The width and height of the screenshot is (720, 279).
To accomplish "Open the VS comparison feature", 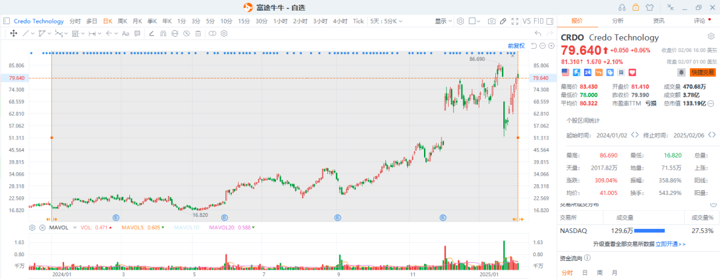I will click(527, 21).
